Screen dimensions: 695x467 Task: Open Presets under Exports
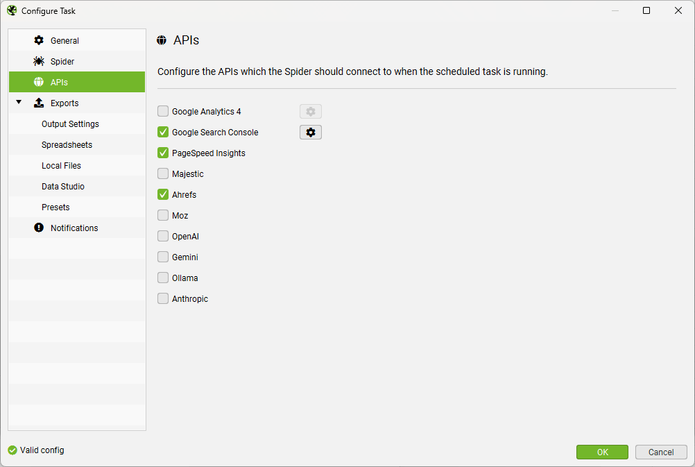tap(77, 207)
